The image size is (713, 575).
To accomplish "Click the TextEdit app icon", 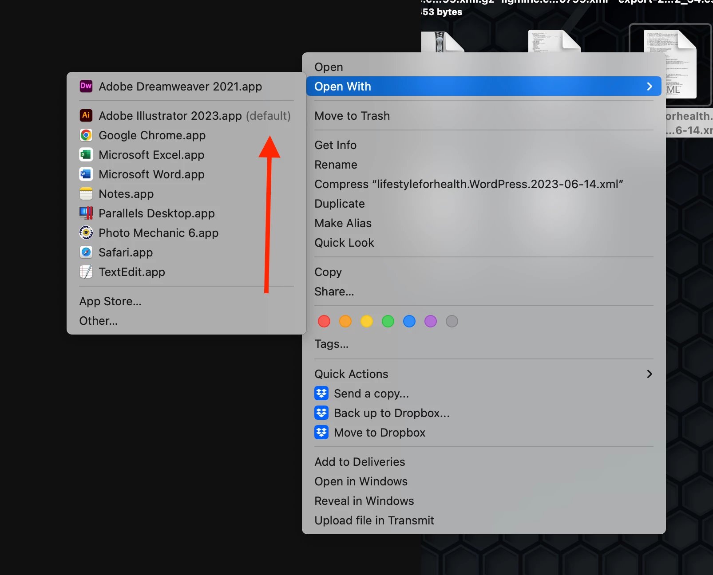I will pyautogui.click(x=86, y=272).
